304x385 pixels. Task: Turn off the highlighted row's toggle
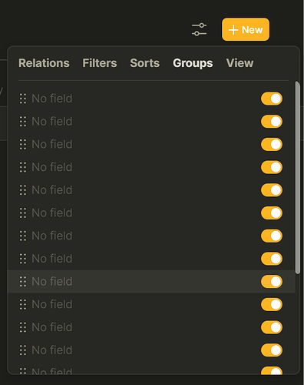tap(272, 282)
